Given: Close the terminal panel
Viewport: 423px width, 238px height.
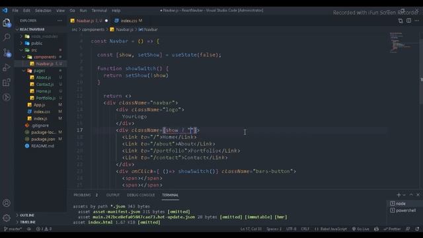Looking at the screenshot, I should tap(418, 195).
